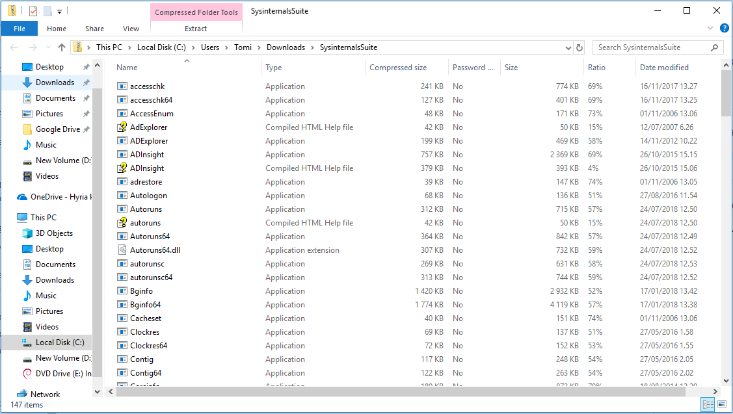Image resolution: width=733 pixels, height=414 pixels.
Task: Switch to Large icons view layout
Action: [x=722, y=404]
